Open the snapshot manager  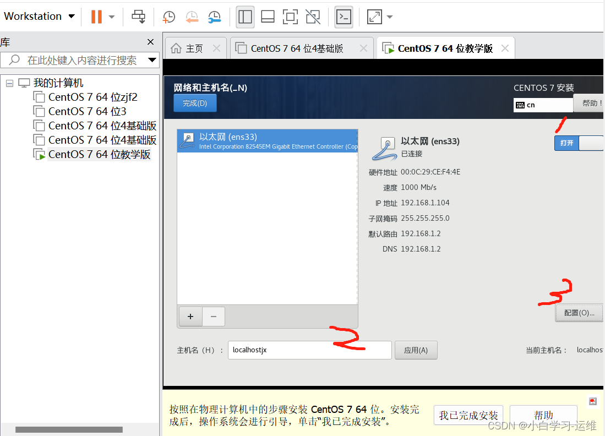tap(215, 17)
